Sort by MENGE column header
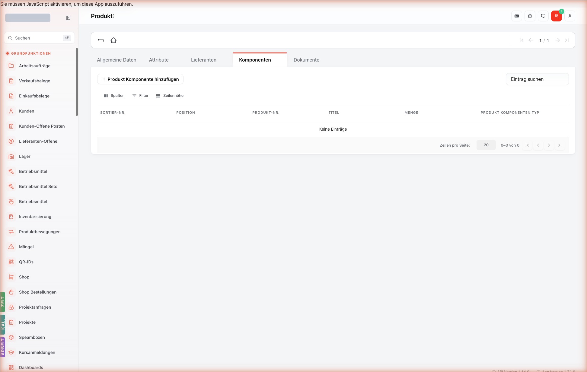The width and height of the screenshot is (587, 372). coord(411,113)
